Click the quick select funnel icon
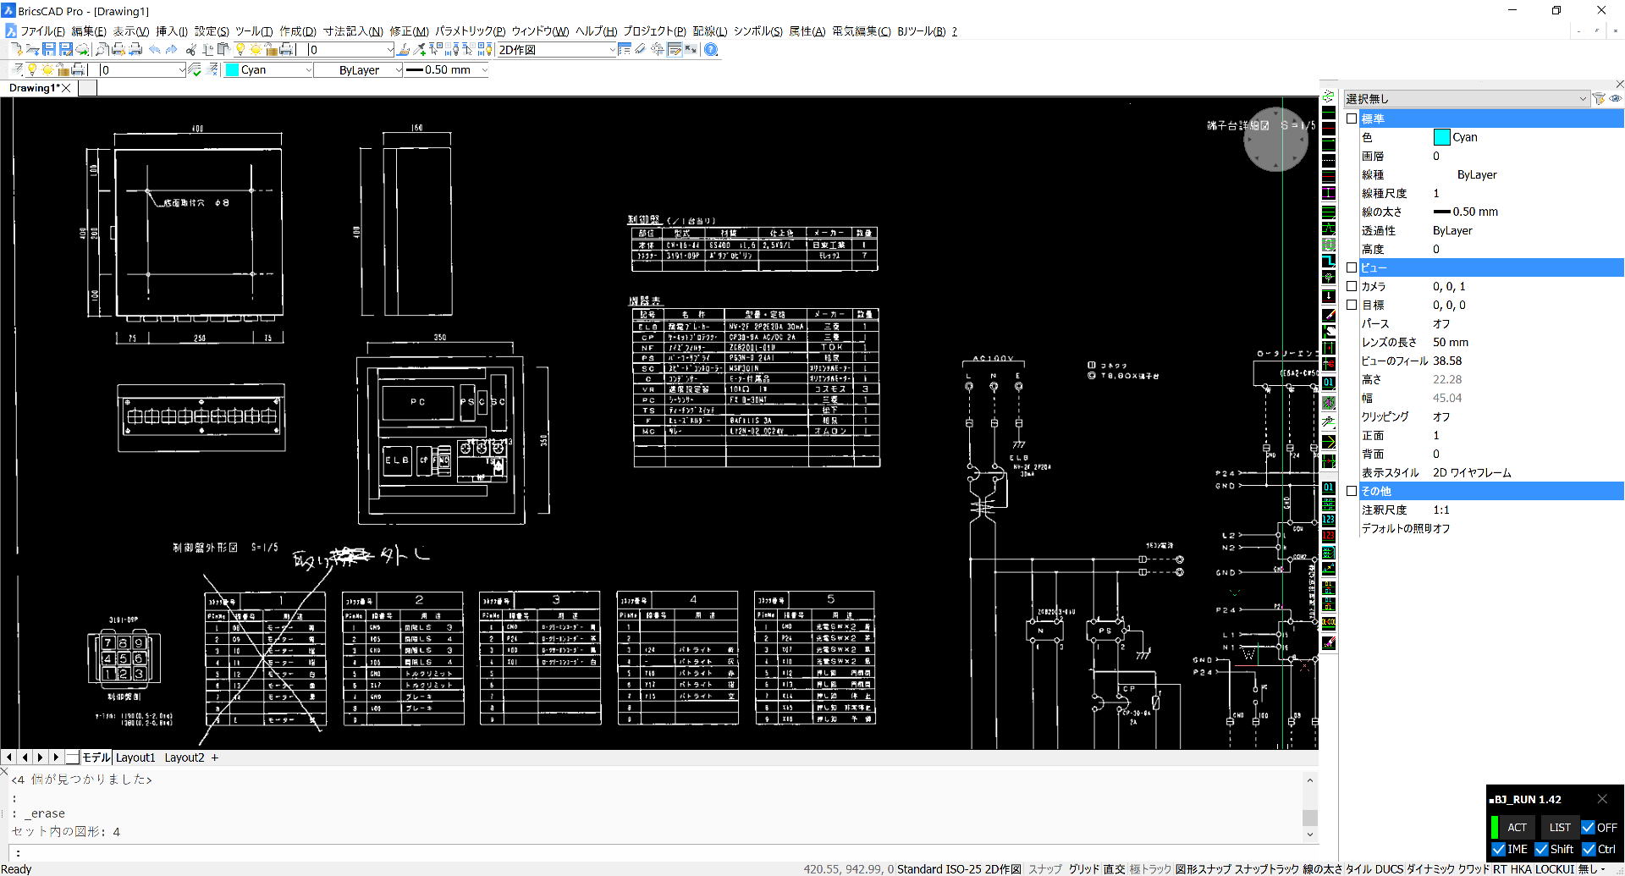 (x=1599, y=99)
